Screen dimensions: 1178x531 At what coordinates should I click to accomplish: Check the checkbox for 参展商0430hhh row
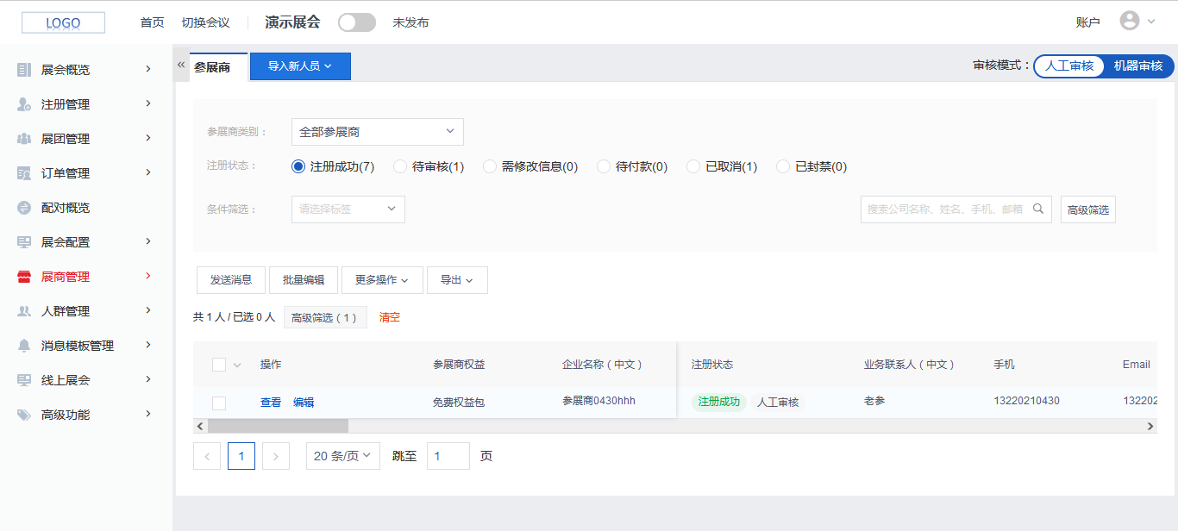coord(219,403)
